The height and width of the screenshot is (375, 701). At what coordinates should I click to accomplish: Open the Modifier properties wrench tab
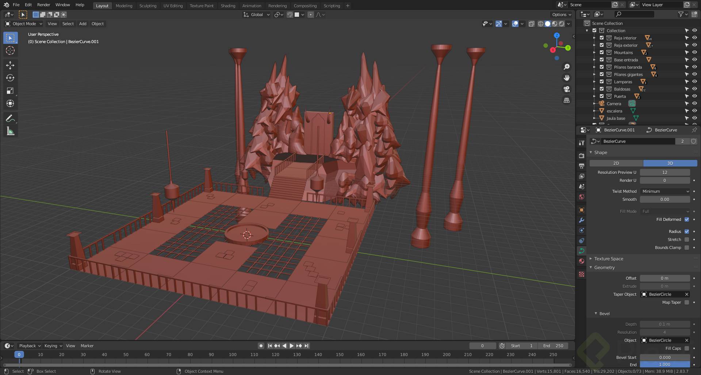tap(582, 220)
